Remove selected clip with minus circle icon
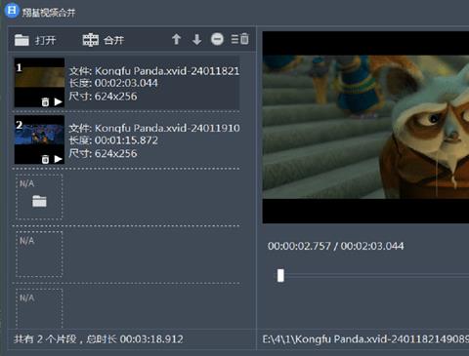Screen dimensions: 469x356 point(217,39)
